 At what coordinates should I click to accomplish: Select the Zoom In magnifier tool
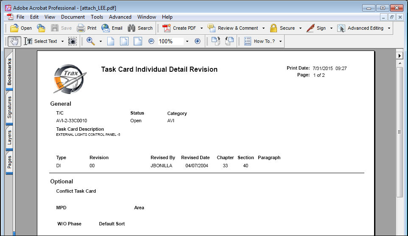91,41
